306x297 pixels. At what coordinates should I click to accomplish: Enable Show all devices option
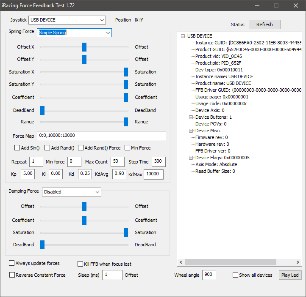236,275
